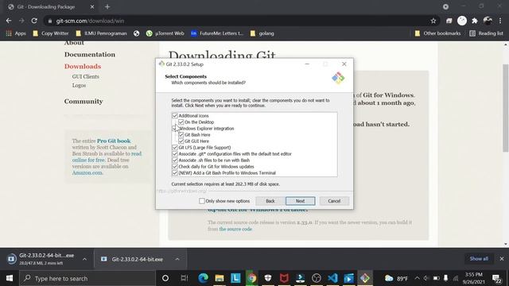
Task: Click the taskbar search box
Action: tap(87, 278)
